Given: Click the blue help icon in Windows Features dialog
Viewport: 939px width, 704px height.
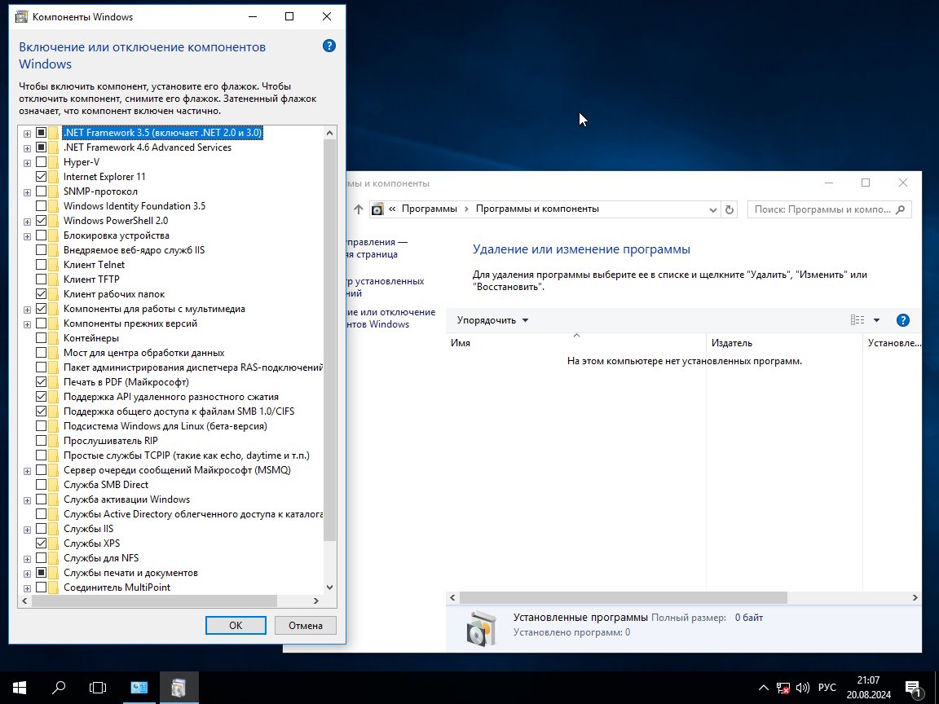Looking at the screenshot, I should (328, 46).
